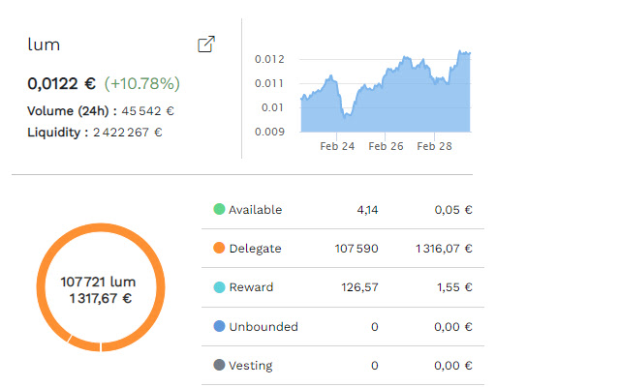Click the Feb 24 chart axis label
Screen dimensions: 620x387
point(337,146)
